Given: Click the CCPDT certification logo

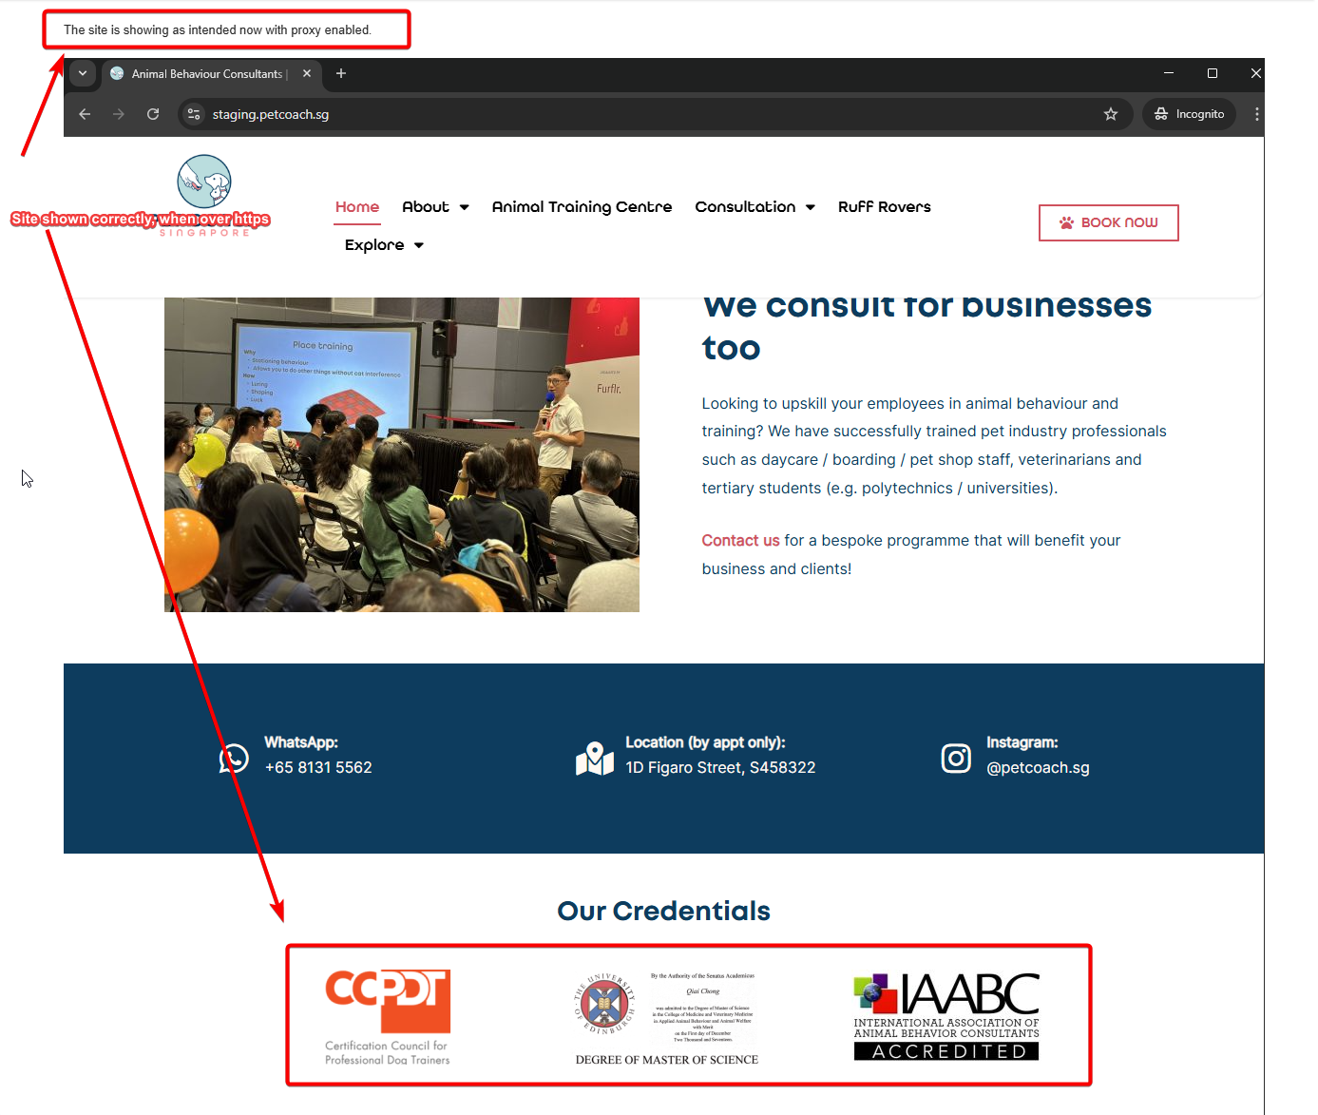Looking at the screenshot, I should (x=388, y=1016).
